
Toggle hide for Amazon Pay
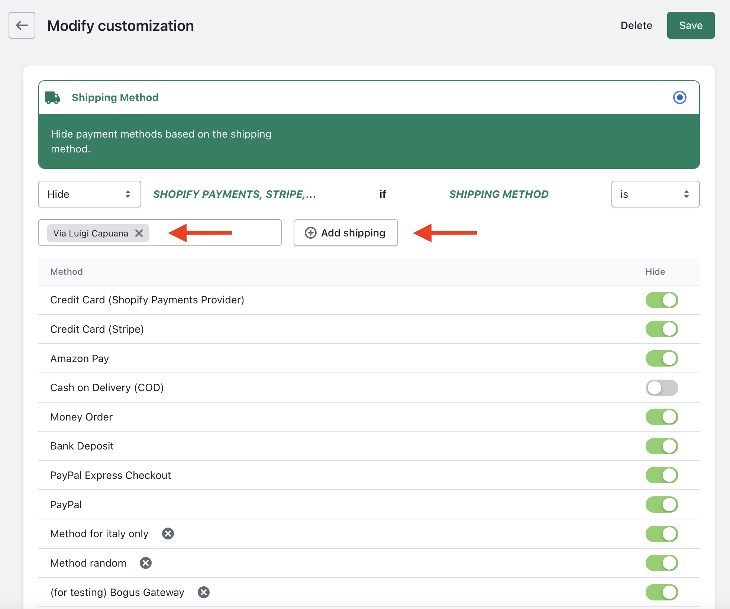(662, 358)
